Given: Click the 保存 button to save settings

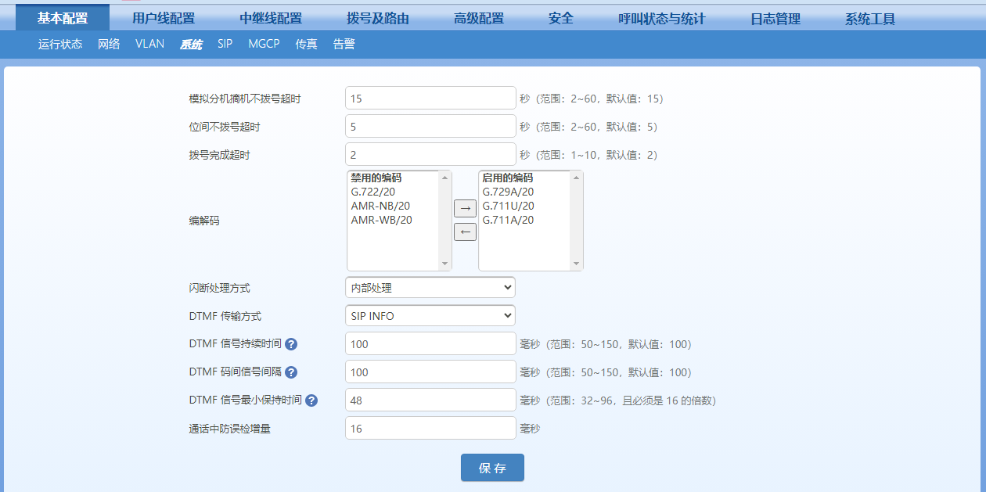Looking at the screenshot, I should (492, 467).
